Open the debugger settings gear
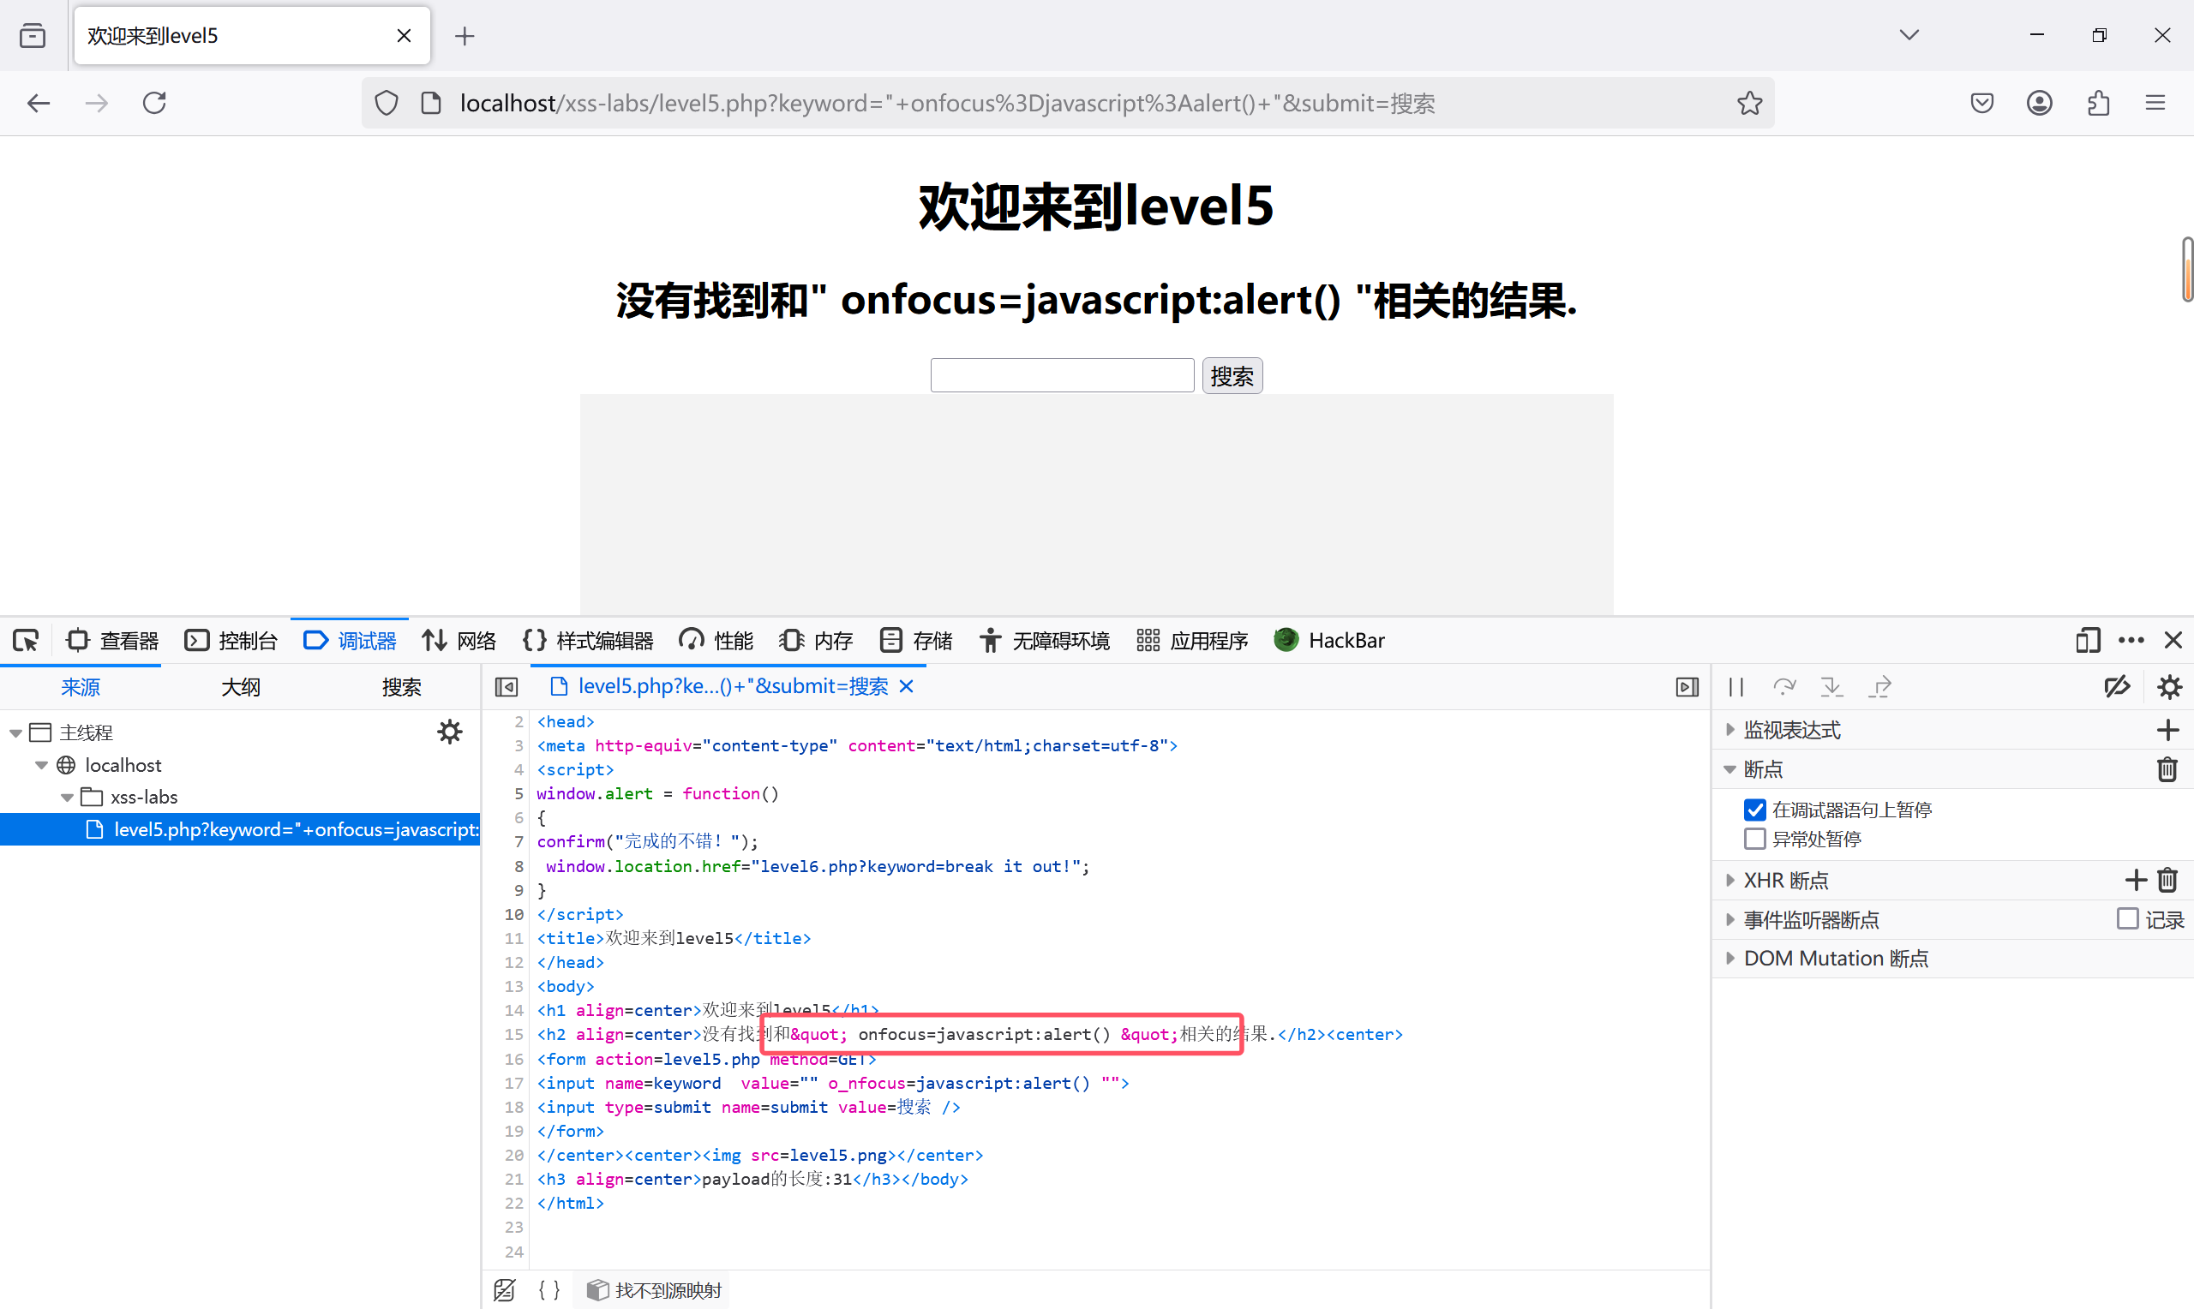 (2168, 687)
